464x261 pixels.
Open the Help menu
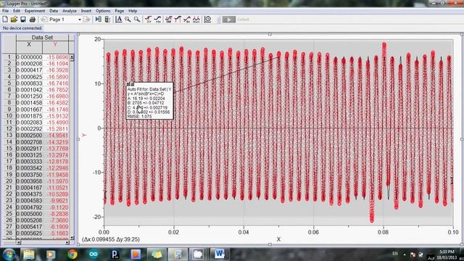tap(133, 11)
